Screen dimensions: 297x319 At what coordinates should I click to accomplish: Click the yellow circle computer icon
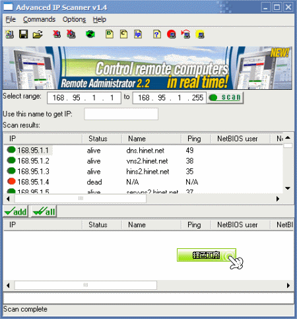(200, 34)
